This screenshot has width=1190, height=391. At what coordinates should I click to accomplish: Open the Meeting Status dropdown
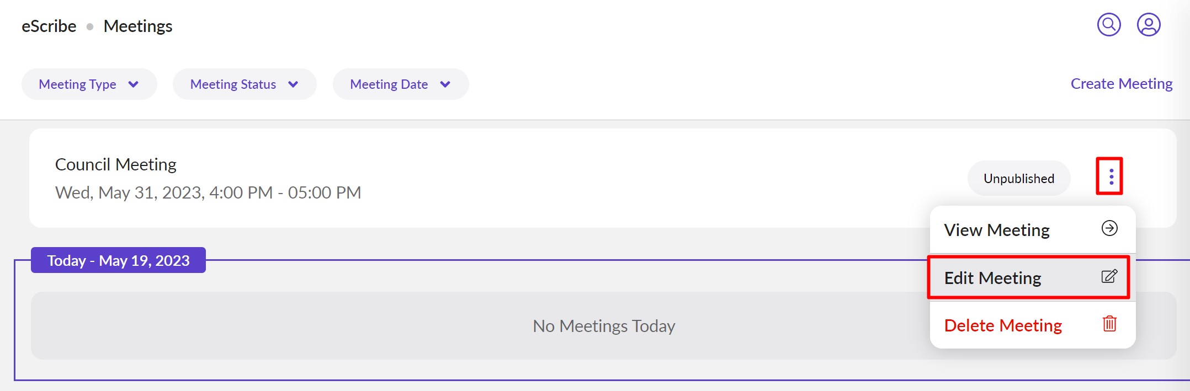tap(244, 84)
